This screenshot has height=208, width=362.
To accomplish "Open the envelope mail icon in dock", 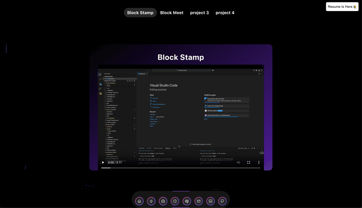I will [x=198, y=201].
